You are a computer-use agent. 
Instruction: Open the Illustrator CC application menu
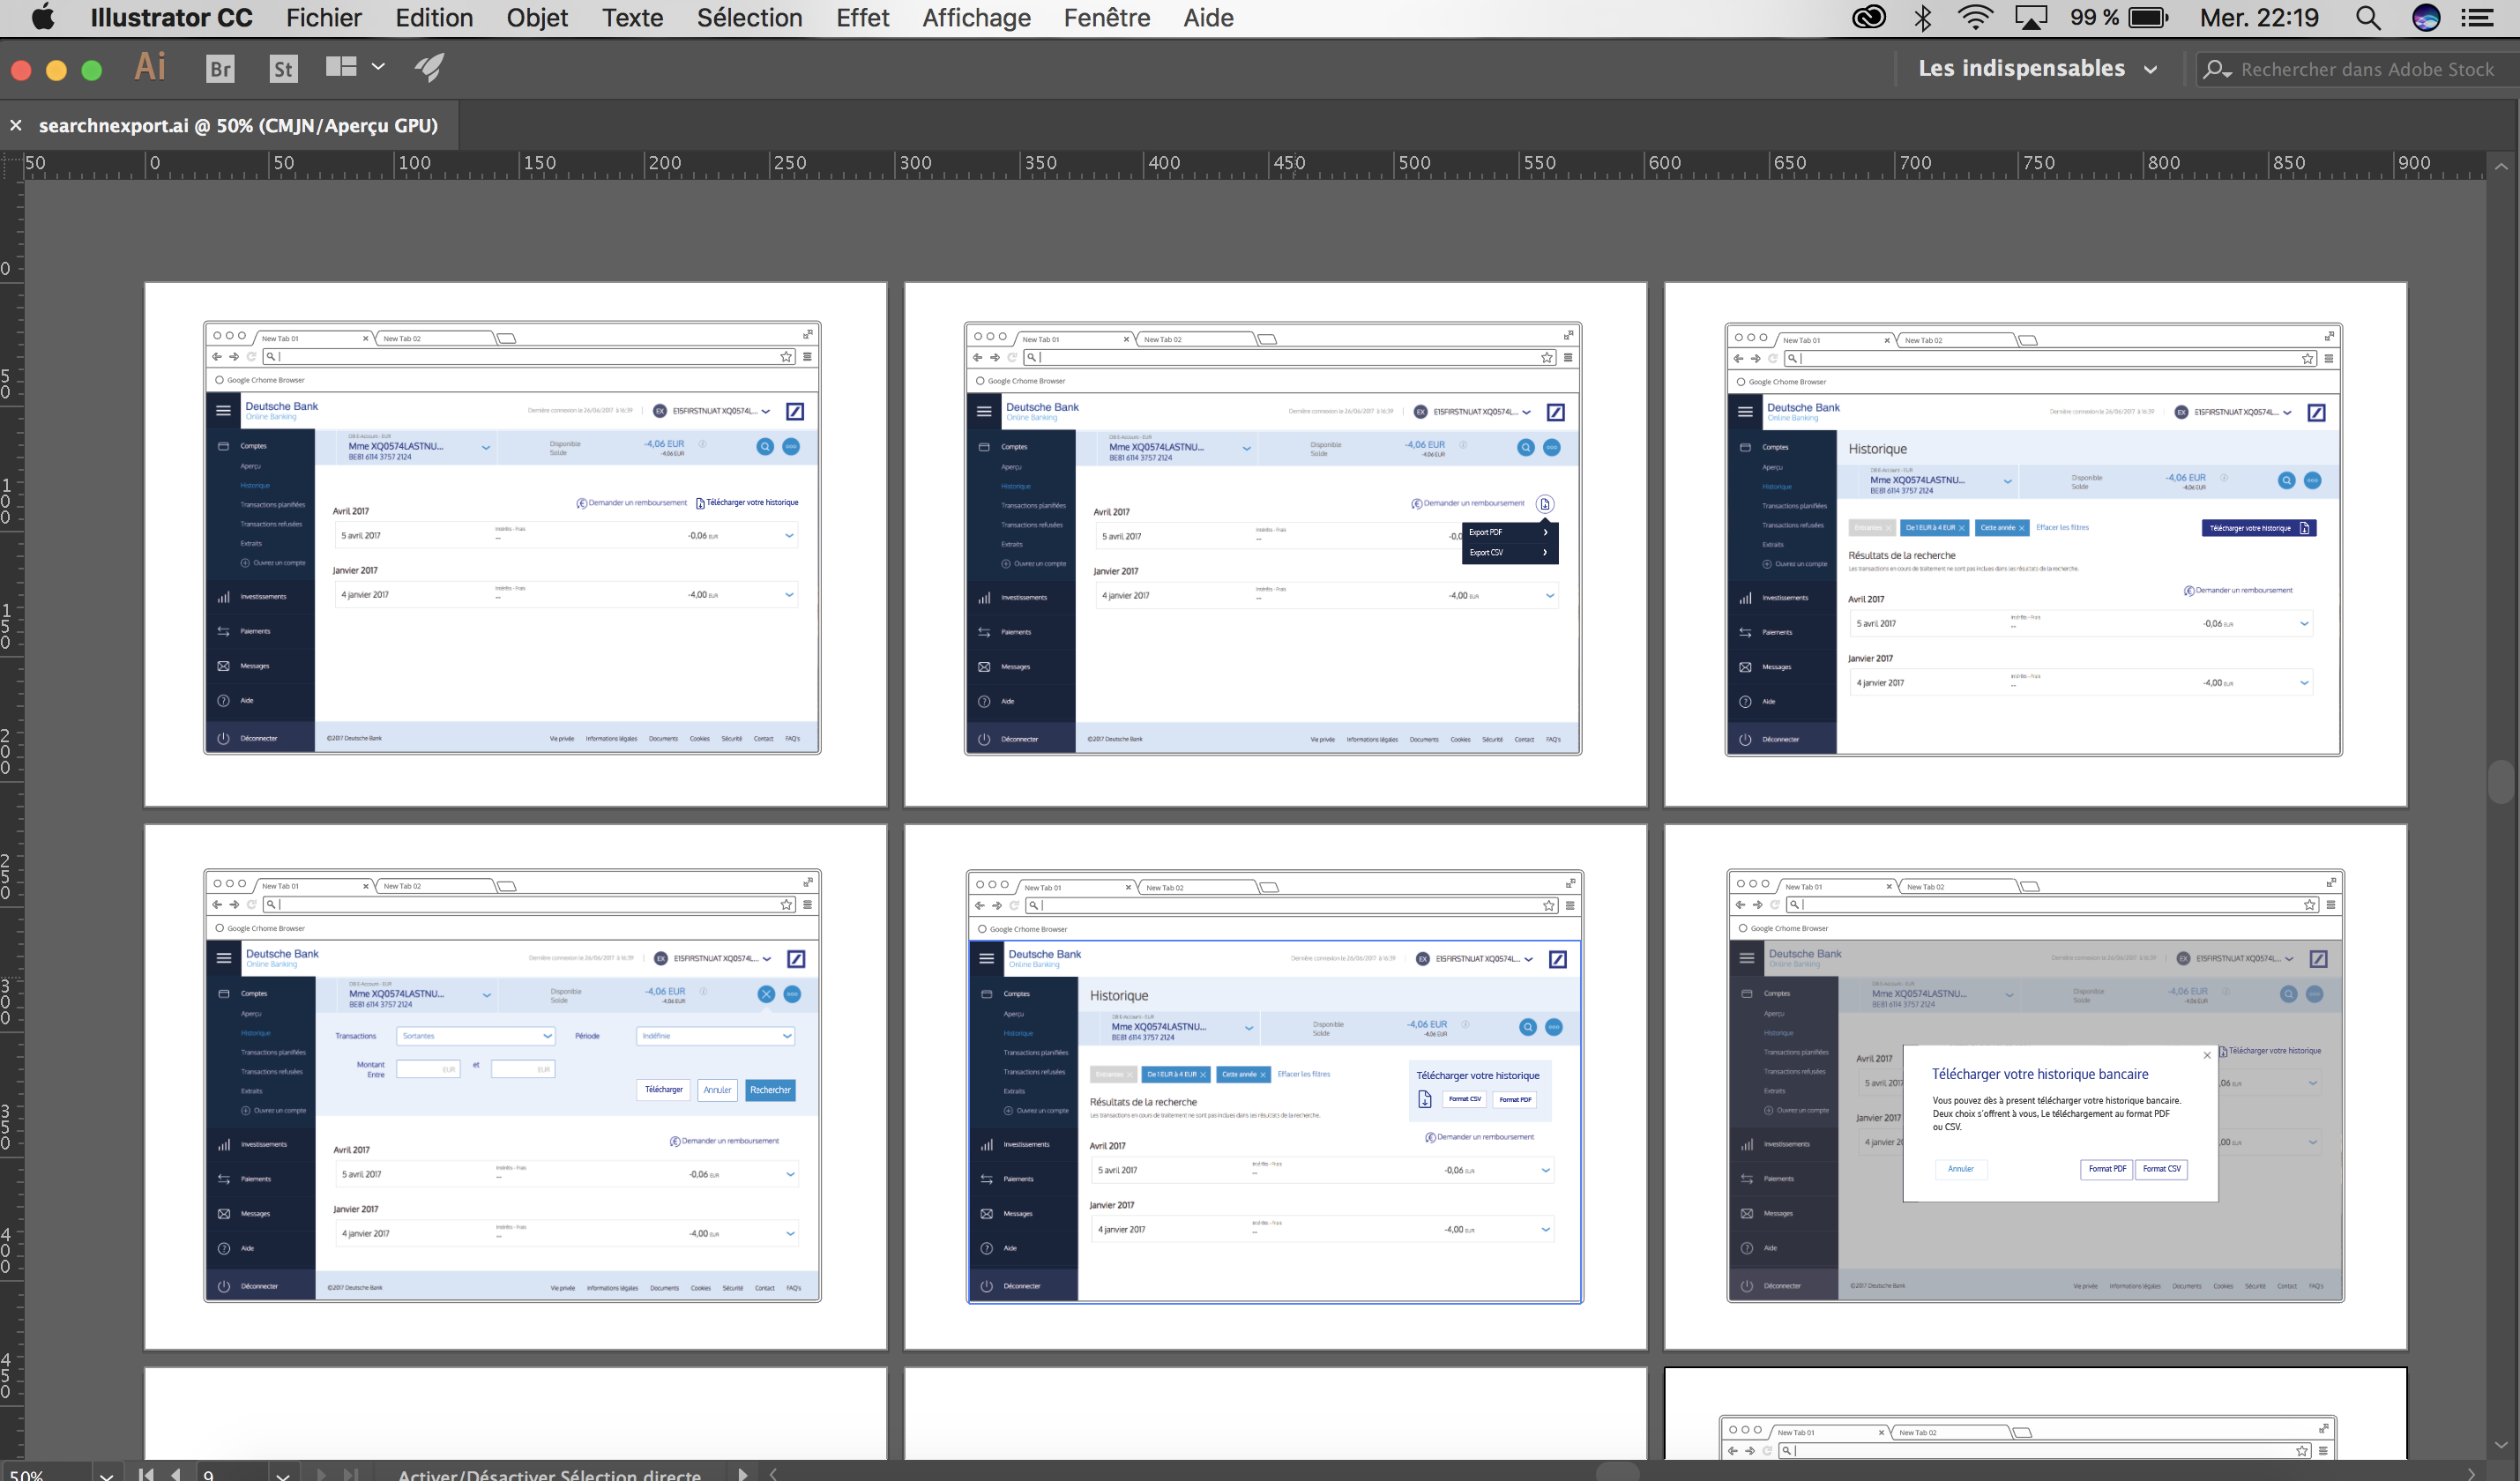171,17
